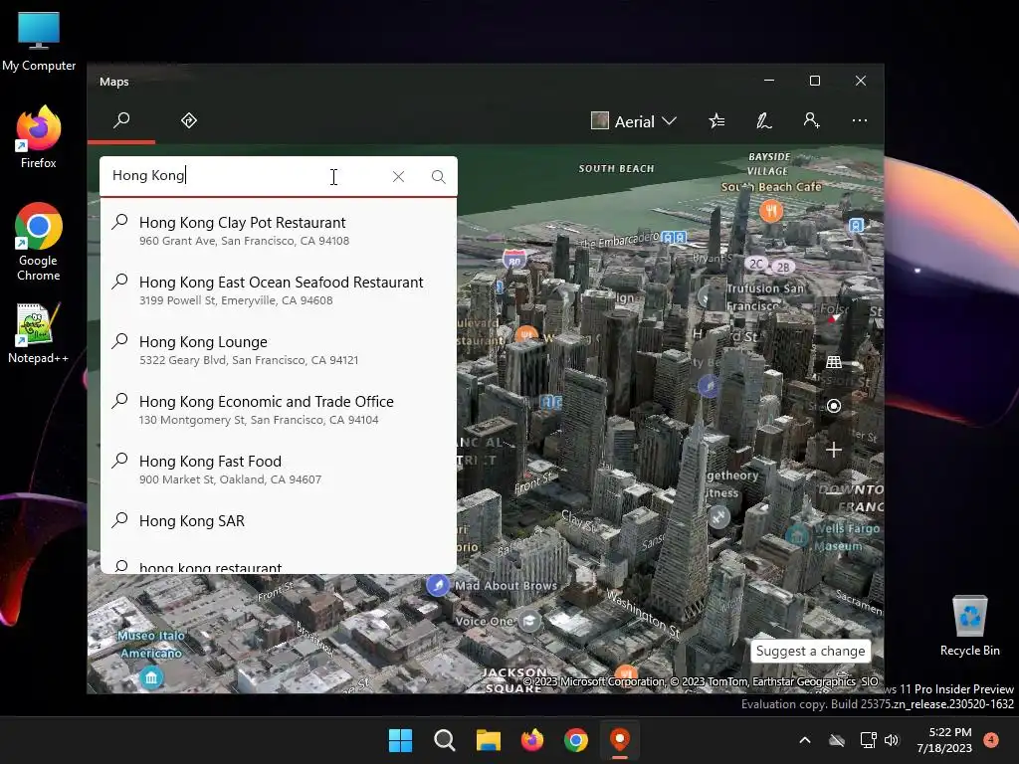Select Hong Kong East Ocean Seafood Restaurant

pyautogui.click(x=279, y=289)
